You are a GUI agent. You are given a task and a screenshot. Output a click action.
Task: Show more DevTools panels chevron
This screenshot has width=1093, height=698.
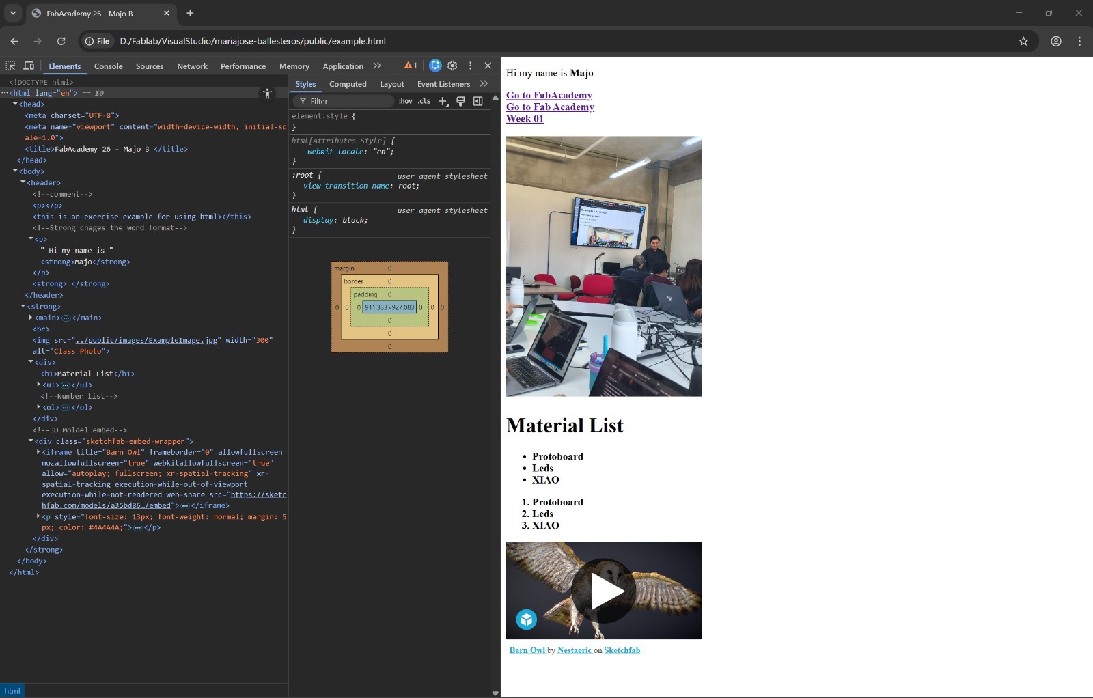pos(377,66)
